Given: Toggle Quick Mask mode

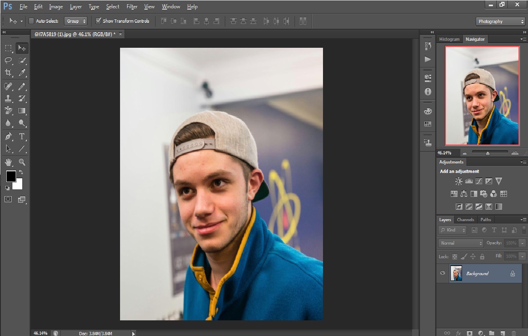Looking at the screenshot, I should 8,199.
